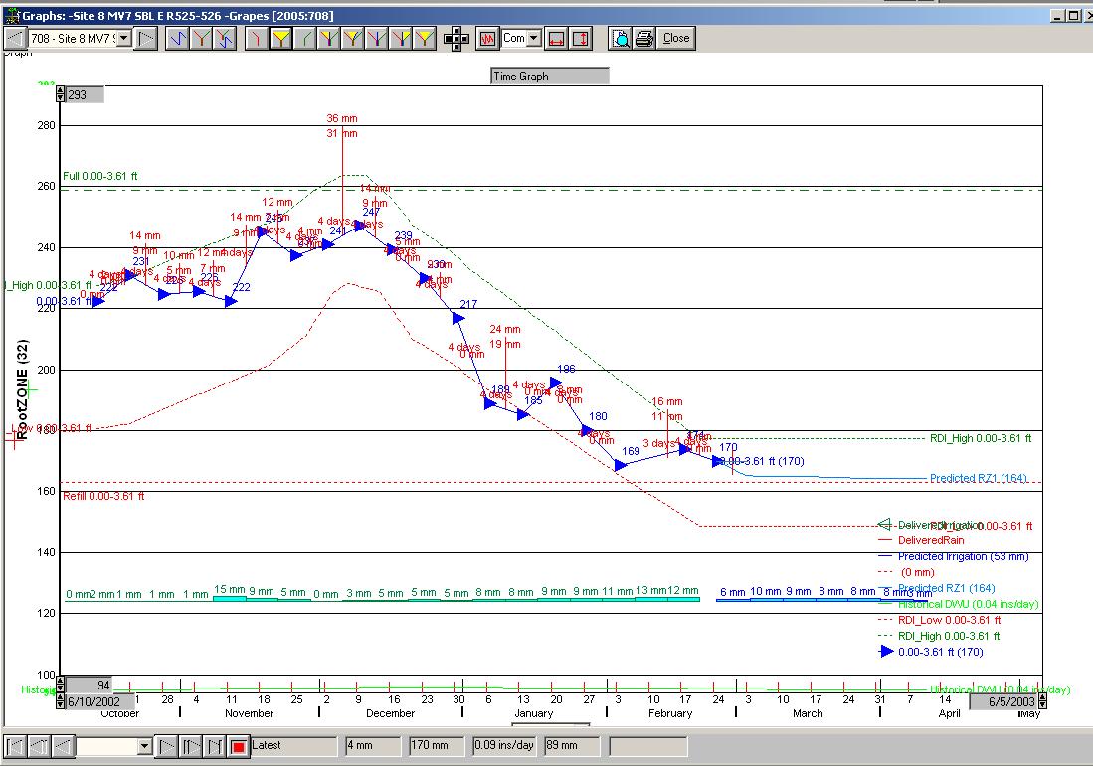Viewport: 1093px width, 766px height.
Task: Expand the 'Com' dropdown in toolbar
Action: pyautogui.click(x=533, y=38)
